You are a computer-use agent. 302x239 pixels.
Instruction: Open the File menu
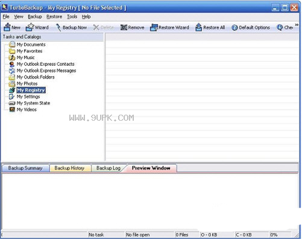6,17
